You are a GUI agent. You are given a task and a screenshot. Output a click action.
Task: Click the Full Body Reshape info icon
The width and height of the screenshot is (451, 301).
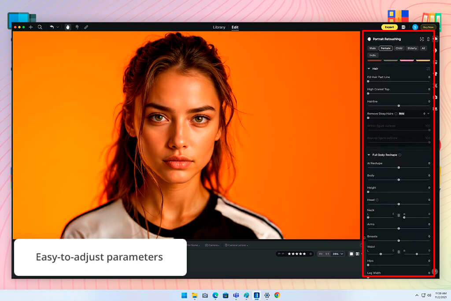(400, 155)
